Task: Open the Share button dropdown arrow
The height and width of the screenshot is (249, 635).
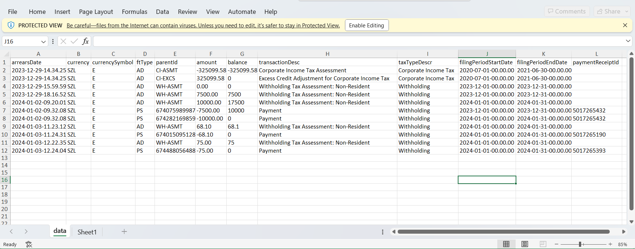Action: tap(627, 11)
